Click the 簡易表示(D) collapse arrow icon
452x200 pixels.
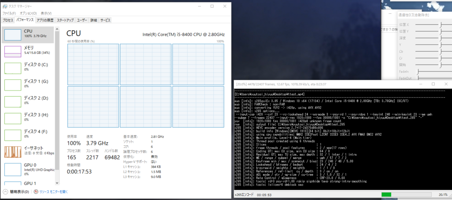5,192
